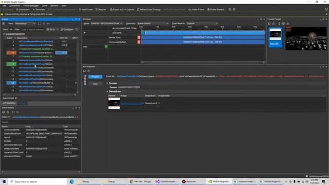
Task: Open the Events View mode dropdown
Action: click(25, 24)
